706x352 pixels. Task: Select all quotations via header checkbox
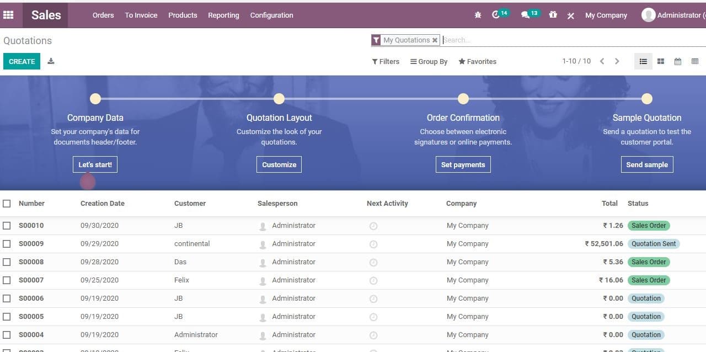point(7,203)
